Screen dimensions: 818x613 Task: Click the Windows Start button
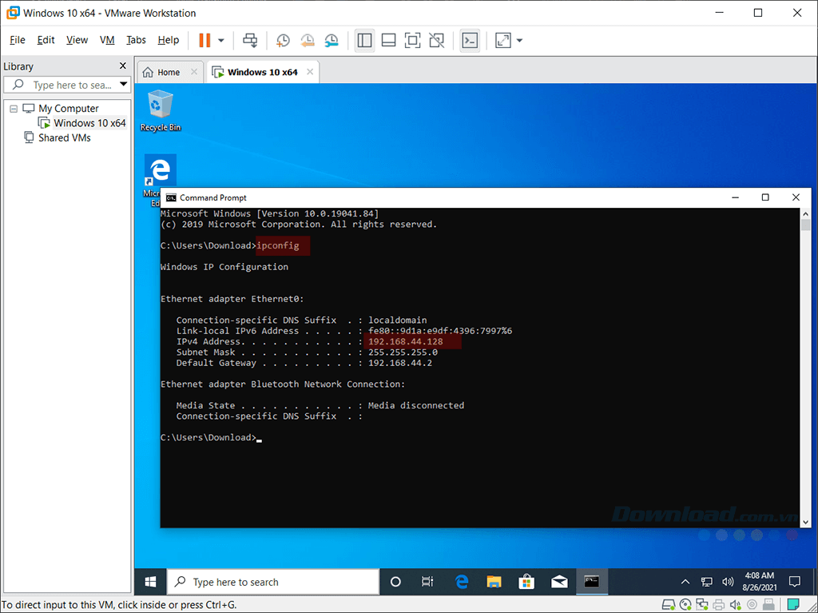[x=149, y=582]
